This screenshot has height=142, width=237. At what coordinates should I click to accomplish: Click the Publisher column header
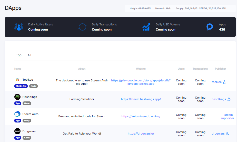[x=220, y=69]
